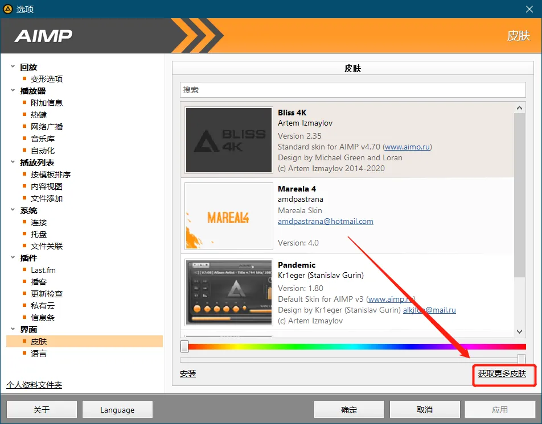Select 热键 in the options tree
This screenshot has width=542, height=424.
39,115
